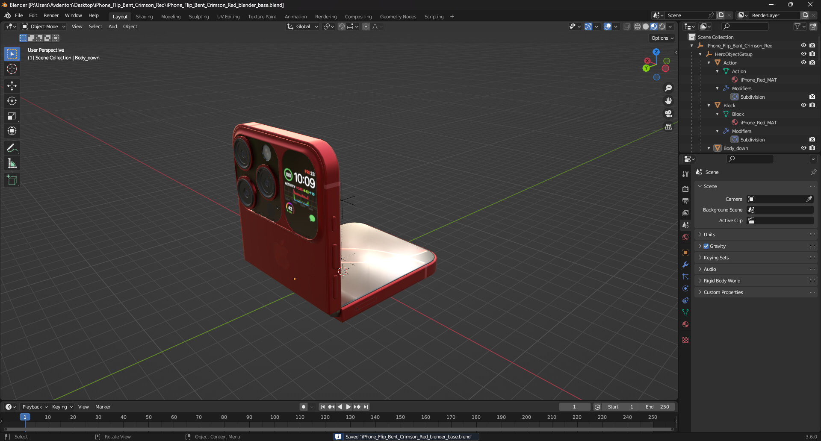Toggle eye visibility for Block object
Image resolution: width=821 pixels, height=441 pixels.
tap(803, 105)
